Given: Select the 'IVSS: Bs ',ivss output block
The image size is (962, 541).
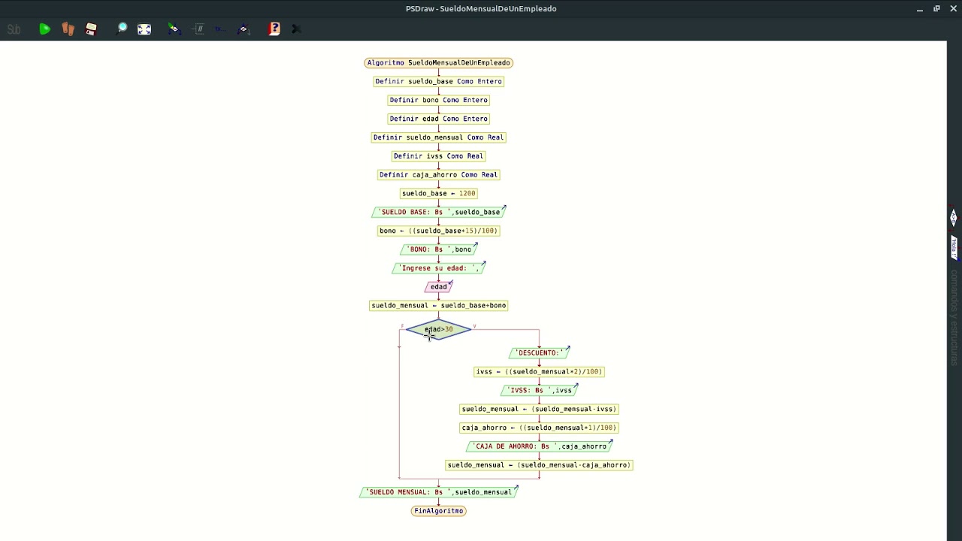Looking at the screenshot, I should 539,390.
